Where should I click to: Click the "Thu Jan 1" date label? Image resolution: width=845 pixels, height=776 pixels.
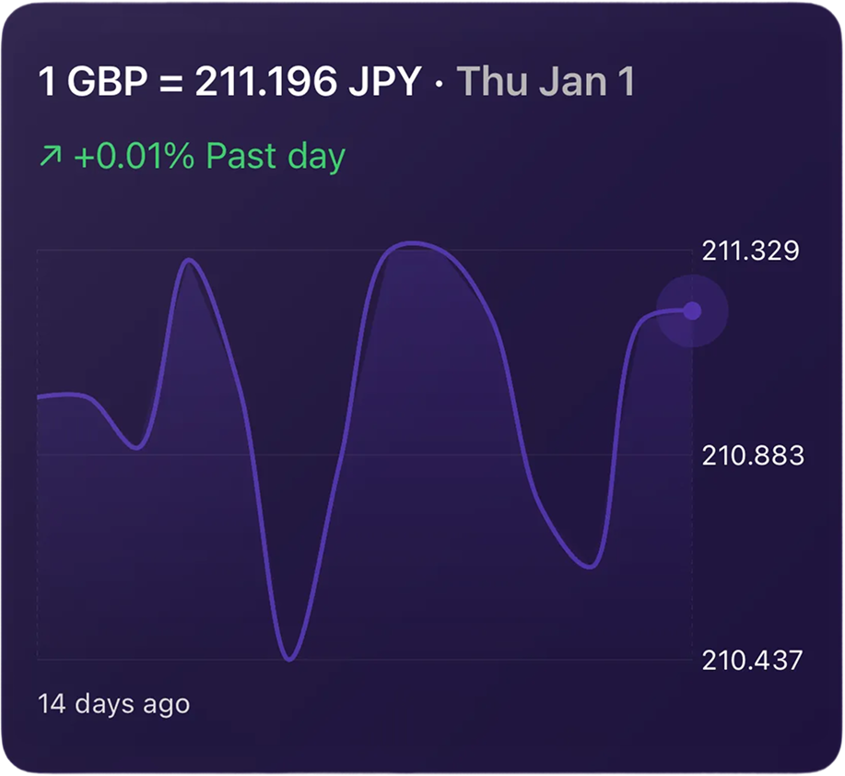(x=546, y=83)
